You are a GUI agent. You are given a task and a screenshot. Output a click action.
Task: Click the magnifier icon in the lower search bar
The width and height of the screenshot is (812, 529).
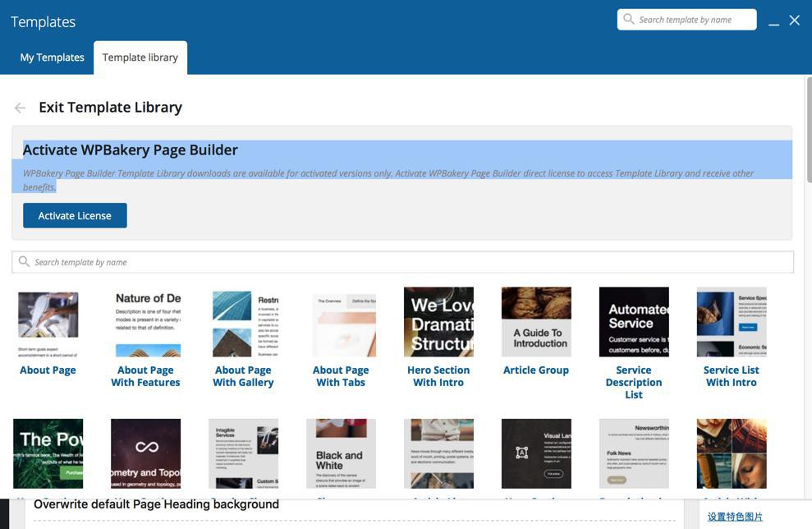click(24, 261)
